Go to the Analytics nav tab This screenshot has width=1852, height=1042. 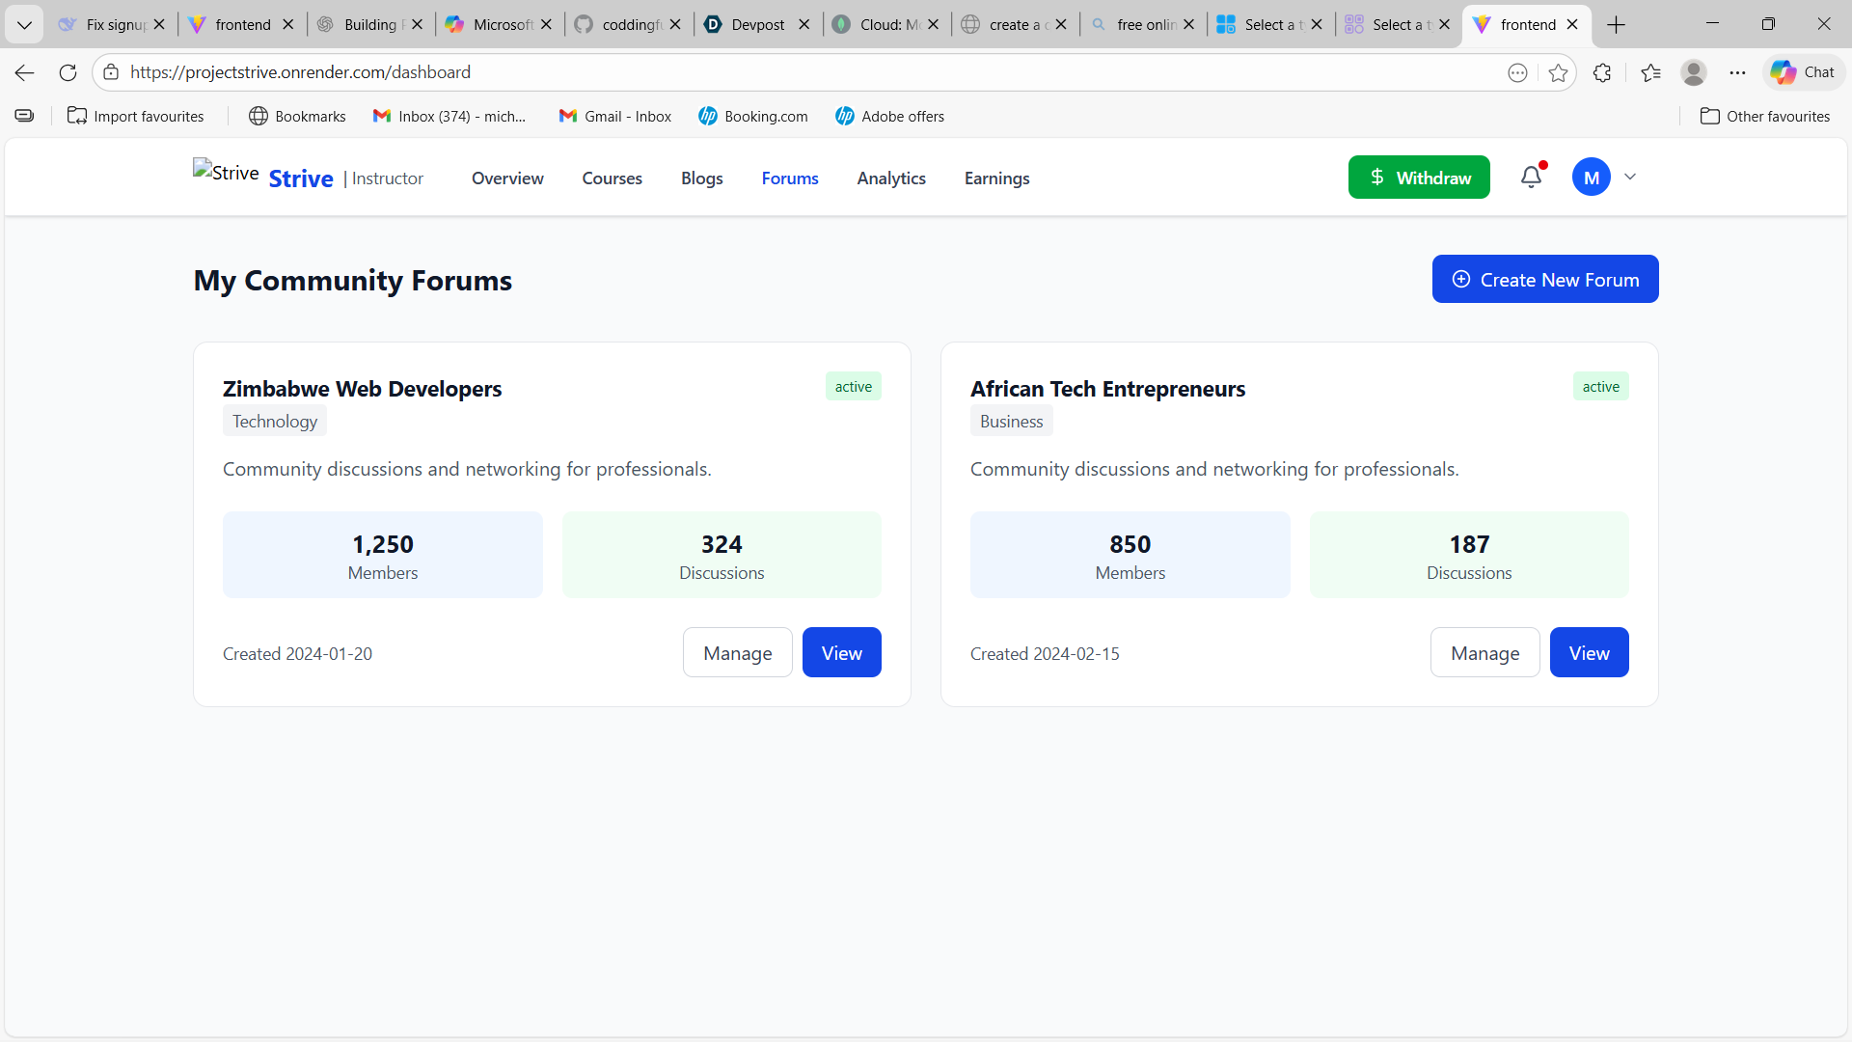coord(890,178)
